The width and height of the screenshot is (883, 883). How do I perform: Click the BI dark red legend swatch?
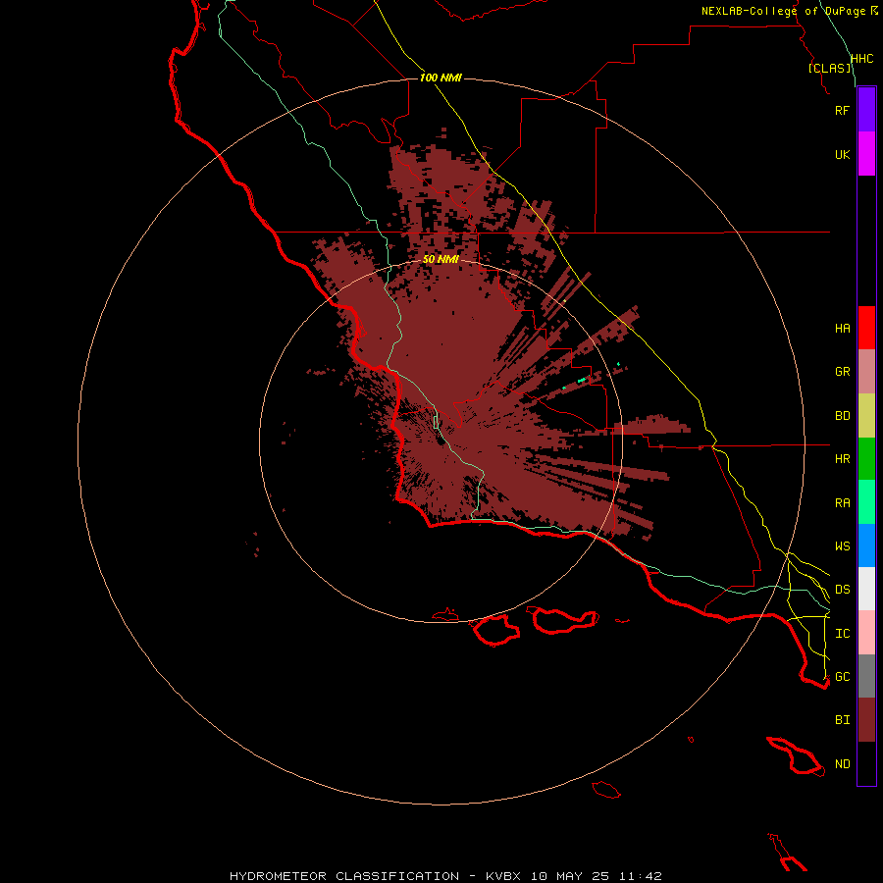coord(866,720)
